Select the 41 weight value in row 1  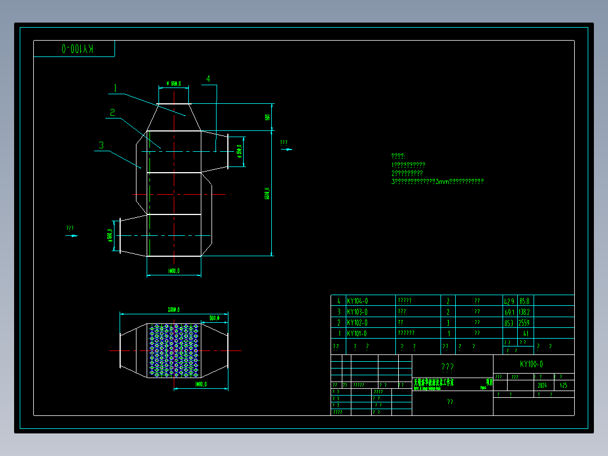point(526,334)
